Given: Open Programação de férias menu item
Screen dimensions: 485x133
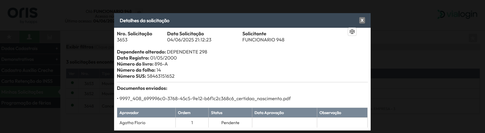Looking at the screenshot, I should pyautogui.click(x=30, y=103).
